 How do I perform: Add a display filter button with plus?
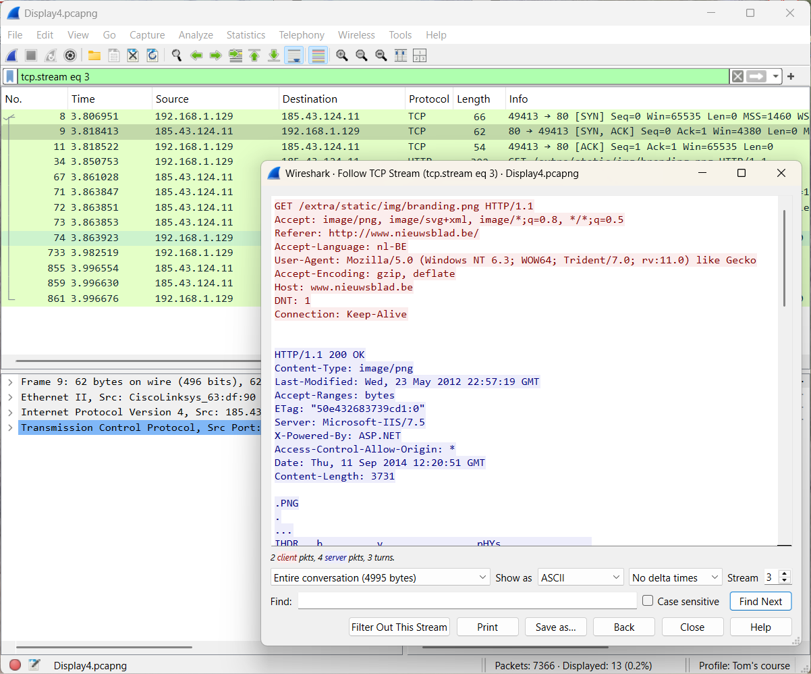pyautogui.click(x=791, y=76)
